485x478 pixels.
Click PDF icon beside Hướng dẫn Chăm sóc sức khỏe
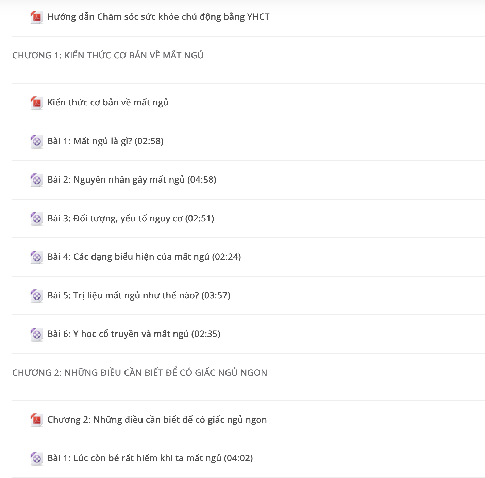coord(36,17)
